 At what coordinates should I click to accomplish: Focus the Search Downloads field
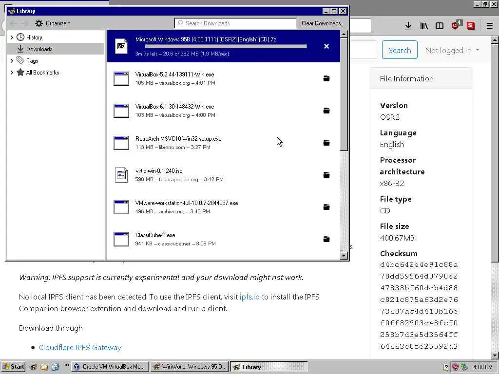236,23
